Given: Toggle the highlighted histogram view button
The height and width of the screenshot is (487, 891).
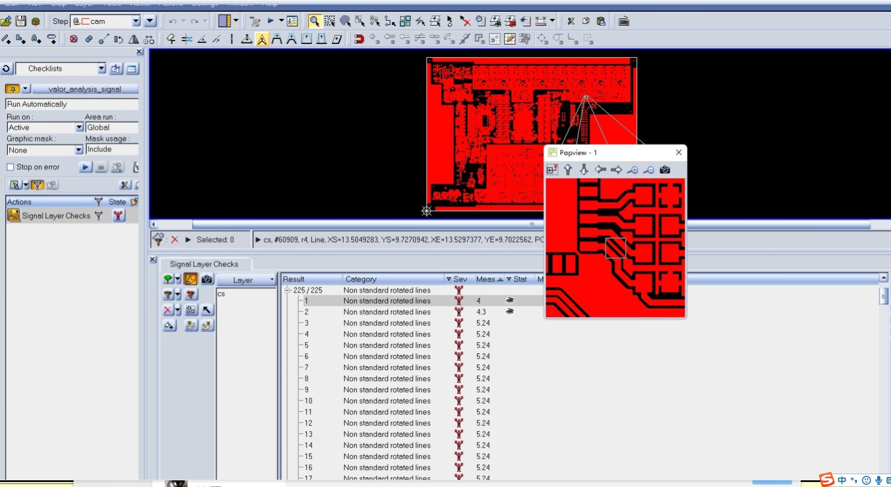Looking at the screenshot, I should [x=191, y=279].
